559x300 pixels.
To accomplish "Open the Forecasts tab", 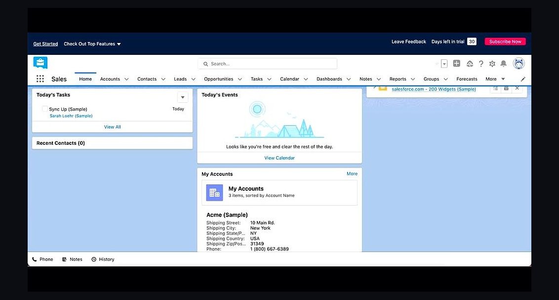I will 467,79.
